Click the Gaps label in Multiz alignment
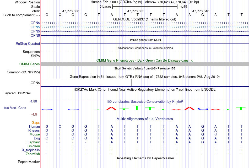The image size is (249, 168). [x=36, y=122]
